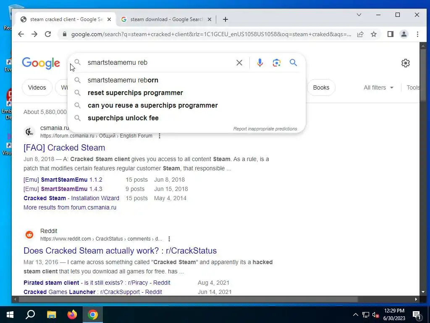This screenshot has height=323, width=430.
Task: Start a voice search with the microphone
Action: coord(260,63)
